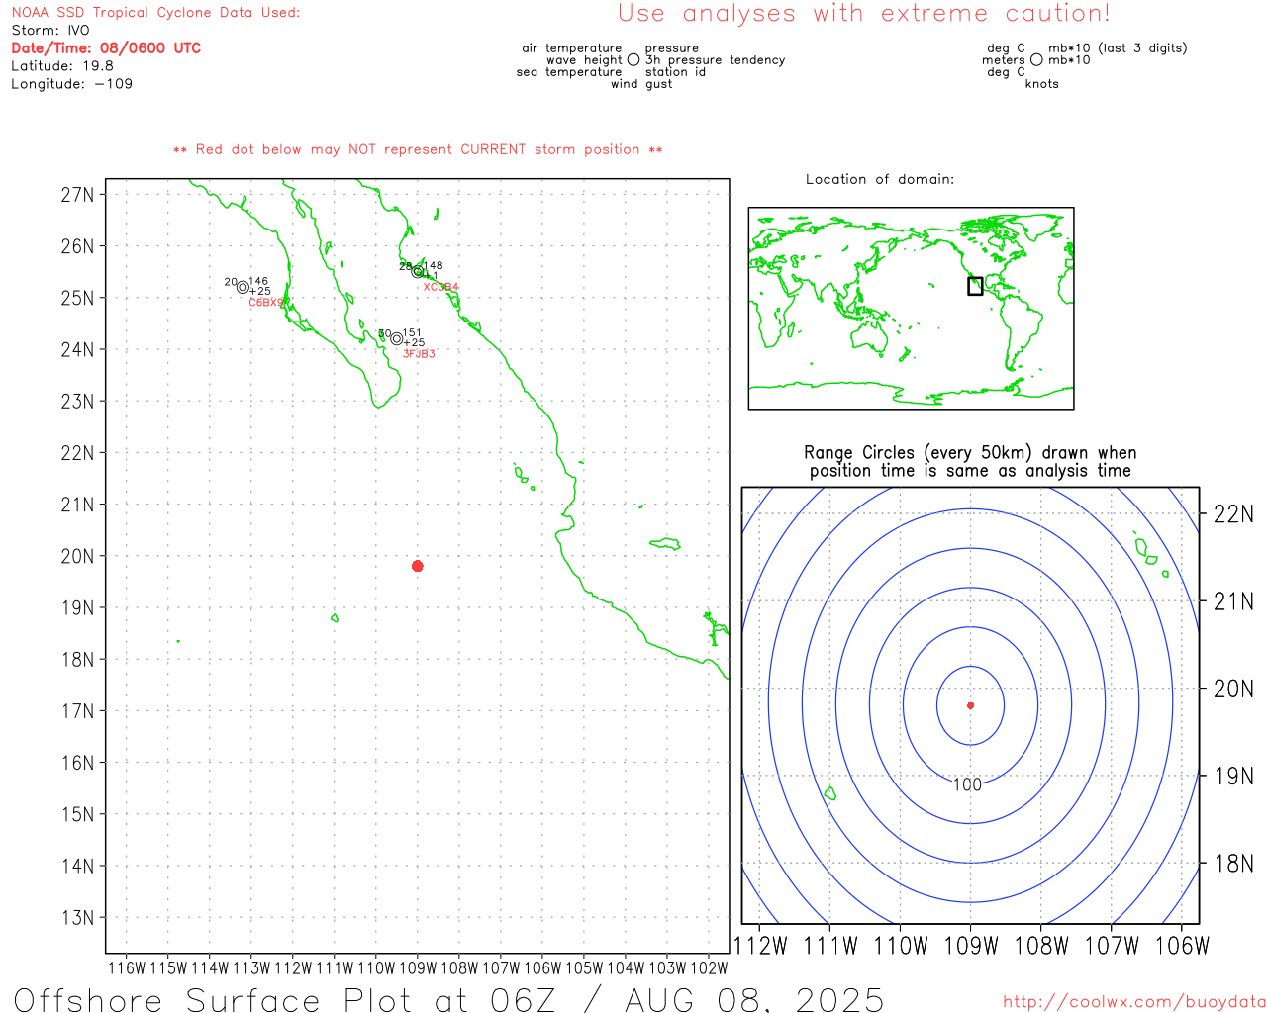Click pressure value 148 near XCUB4
Viewport: 1267px width, 1013px height.
coord(434,266)
